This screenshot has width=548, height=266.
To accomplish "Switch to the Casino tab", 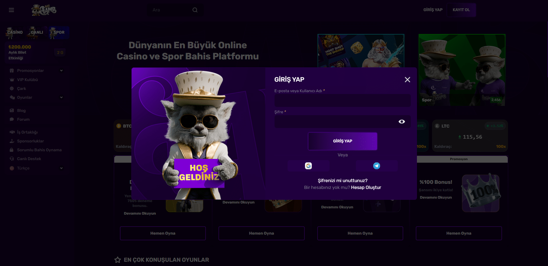I will tap(15, 32).
